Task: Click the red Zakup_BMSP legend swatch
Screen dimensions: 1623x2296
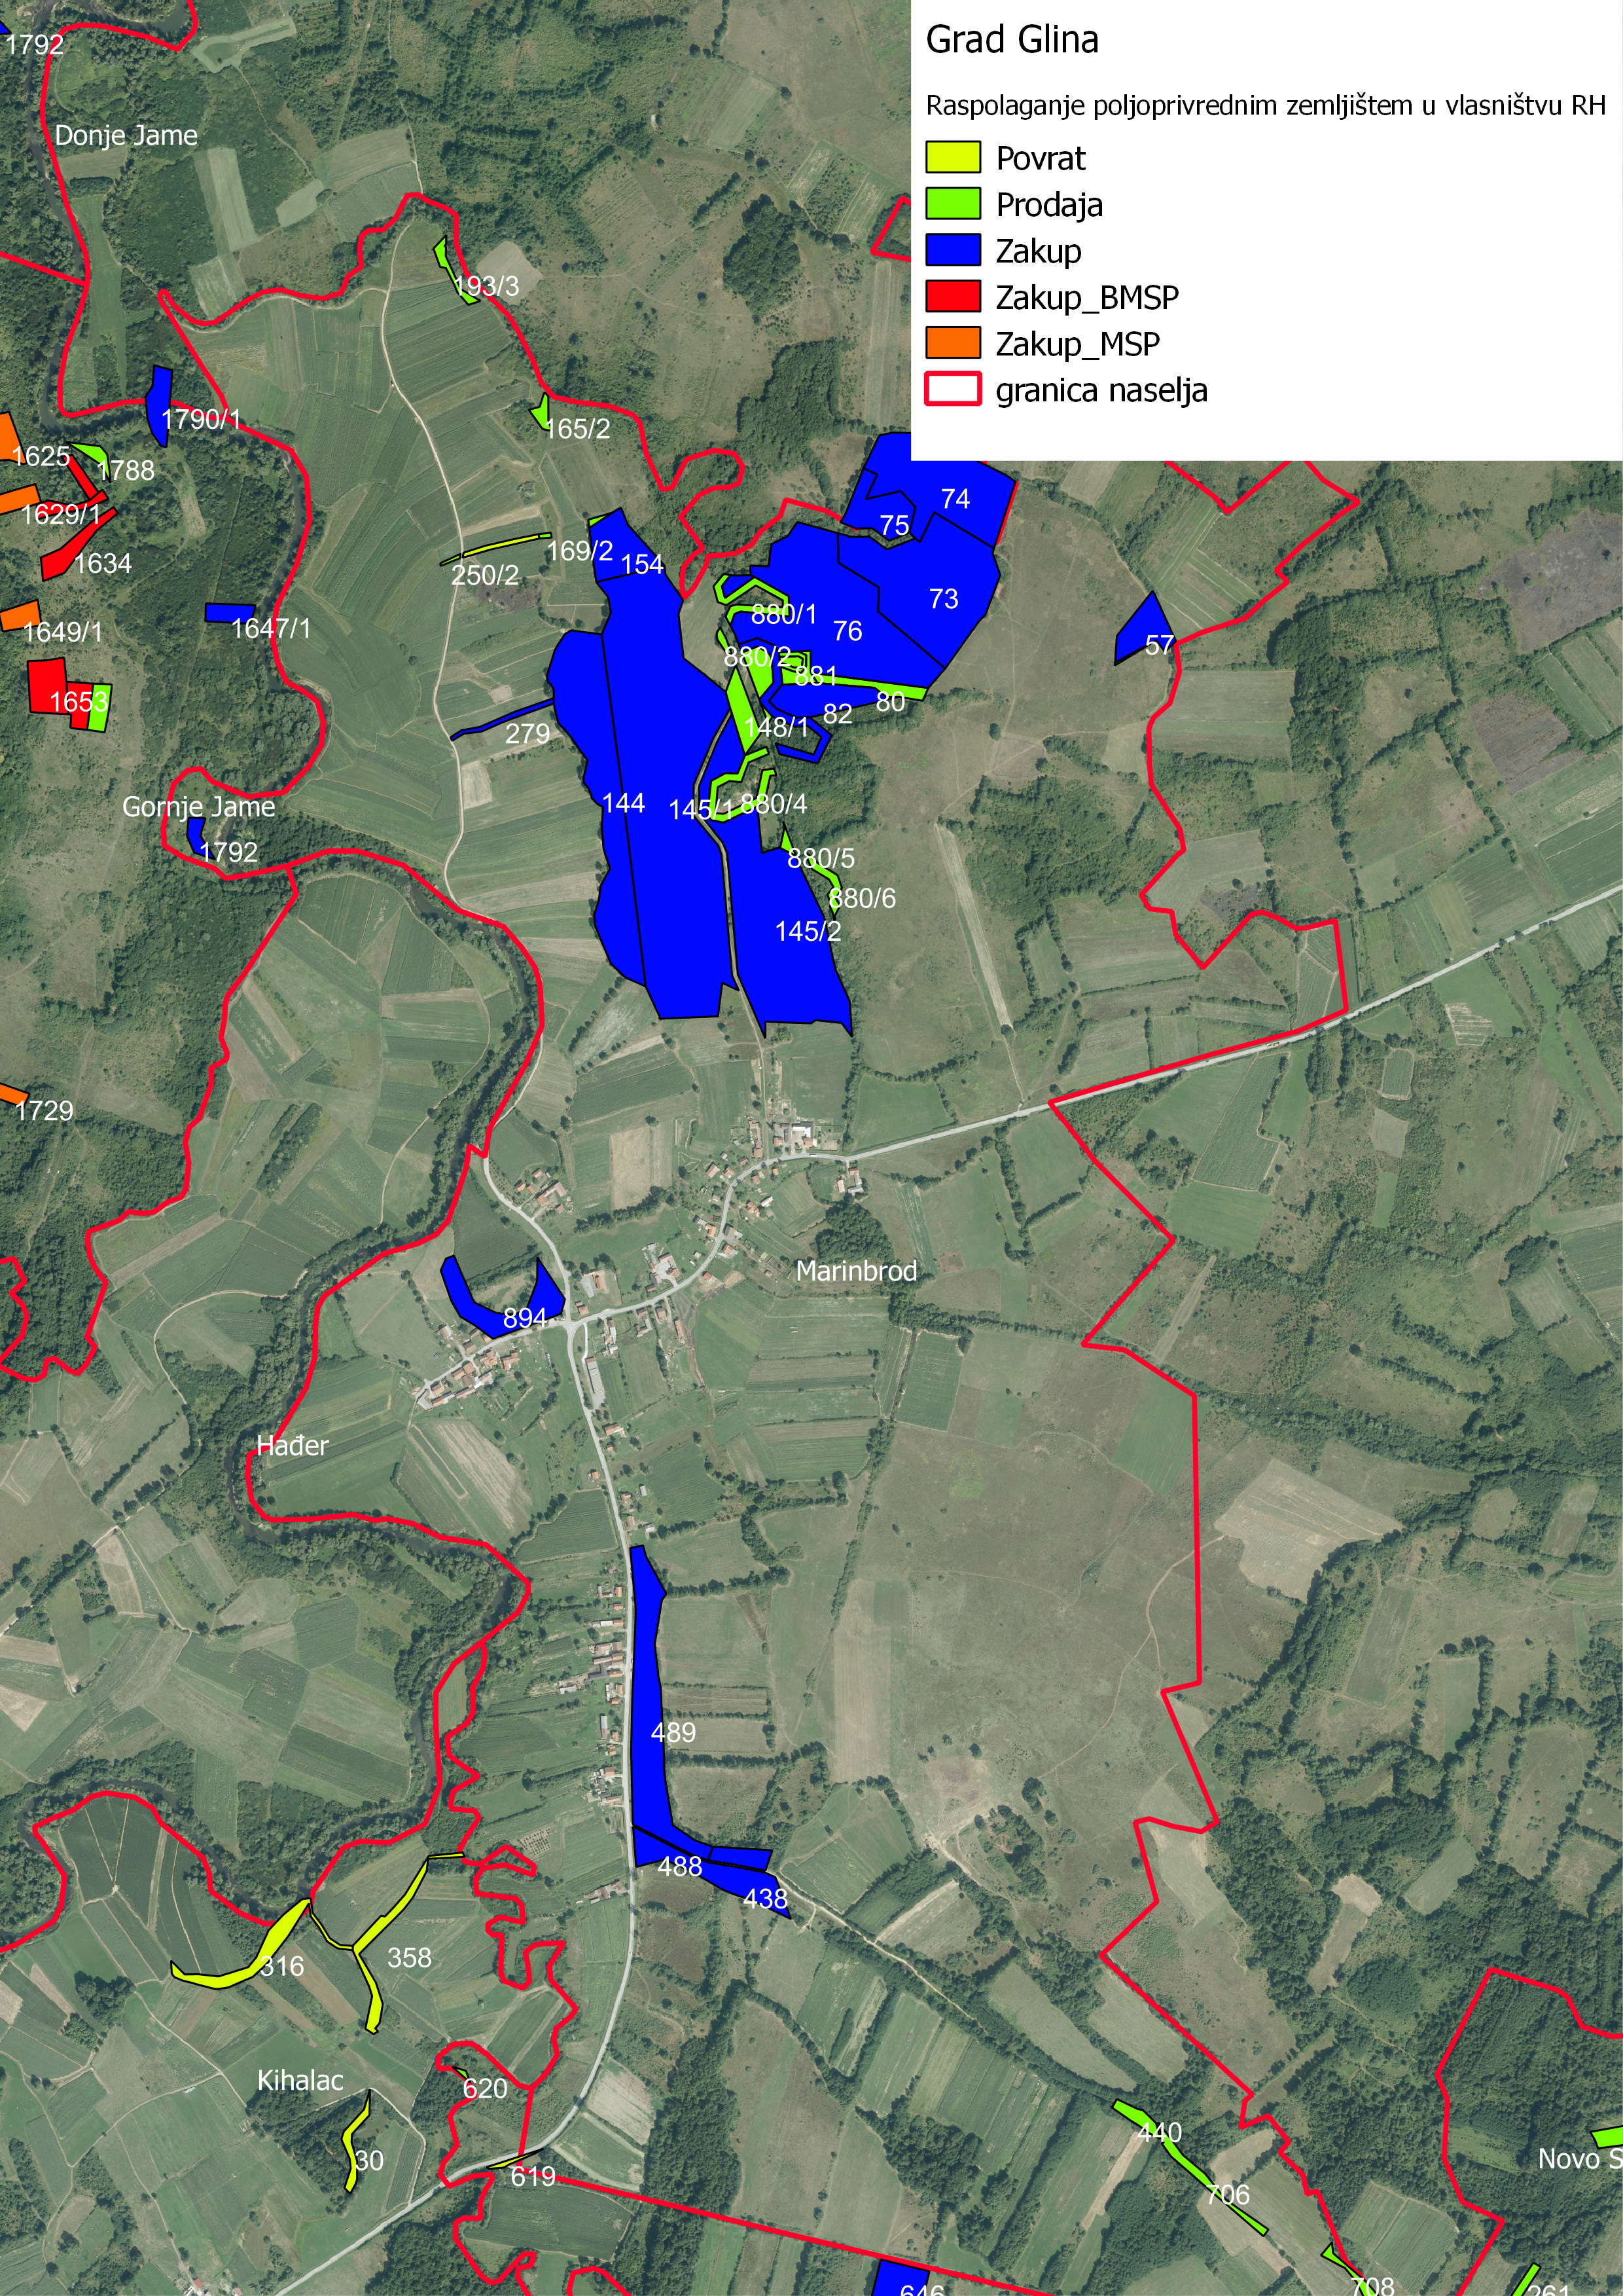Action: tap(952, 297)
